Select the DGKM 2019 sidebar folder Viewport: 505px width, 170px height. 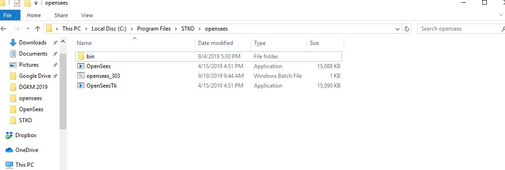click(33, 87)
